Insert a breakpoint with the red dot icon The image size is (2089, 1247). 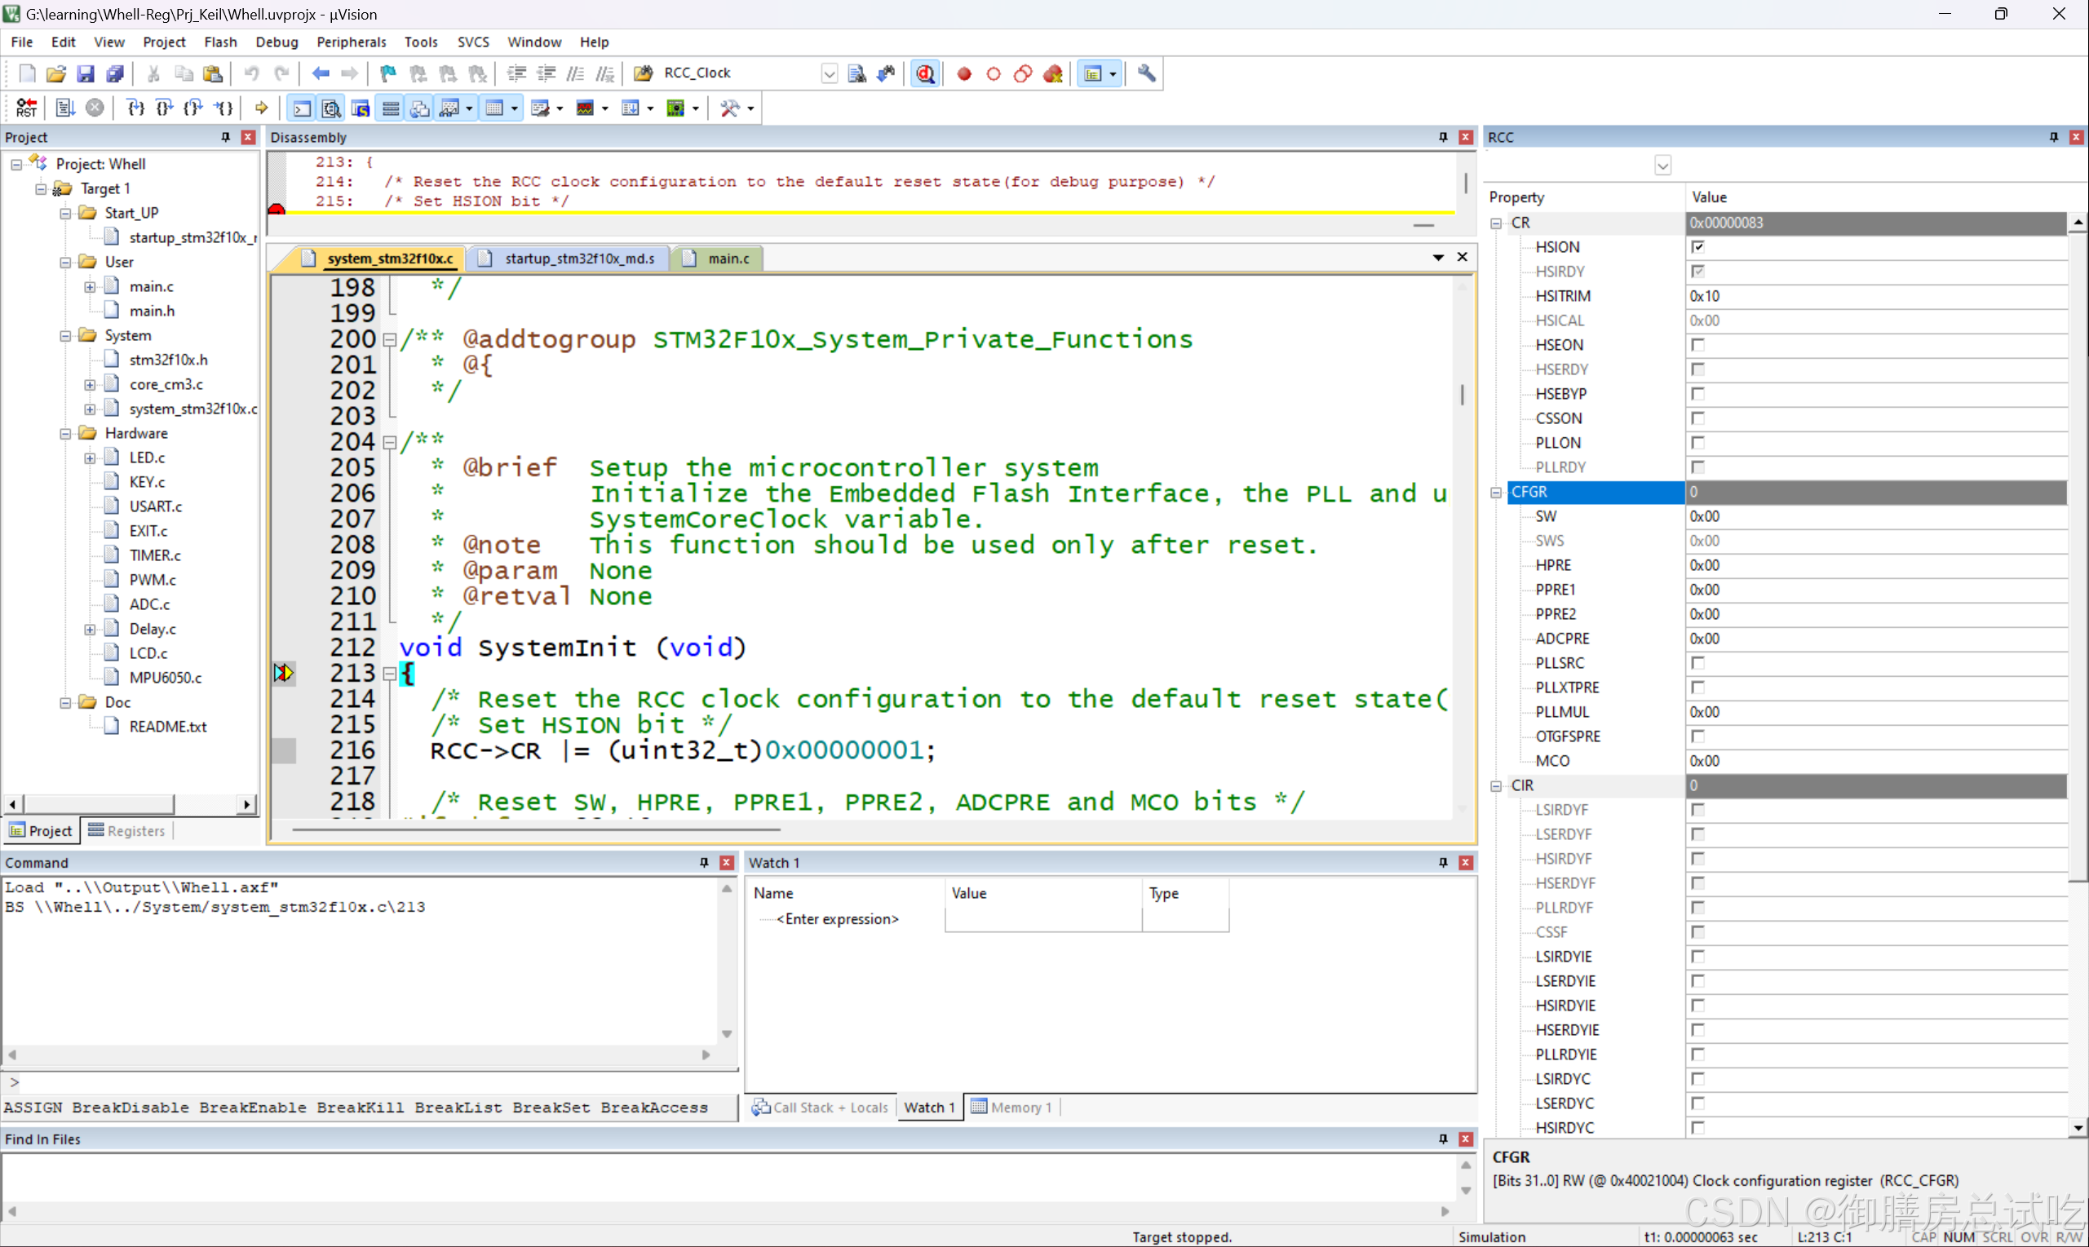click(x=964, y=73)
